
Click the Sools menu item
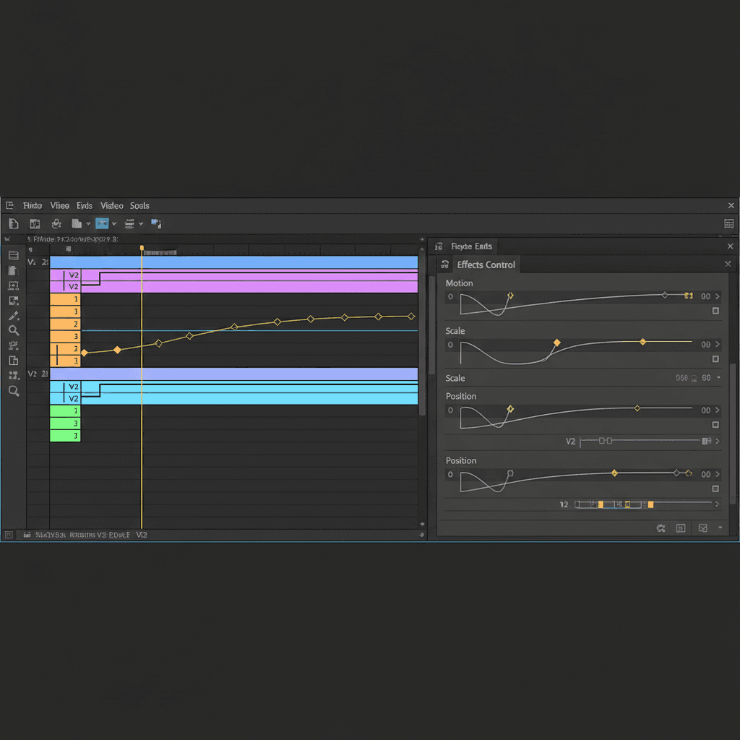(x=139, y=206)
